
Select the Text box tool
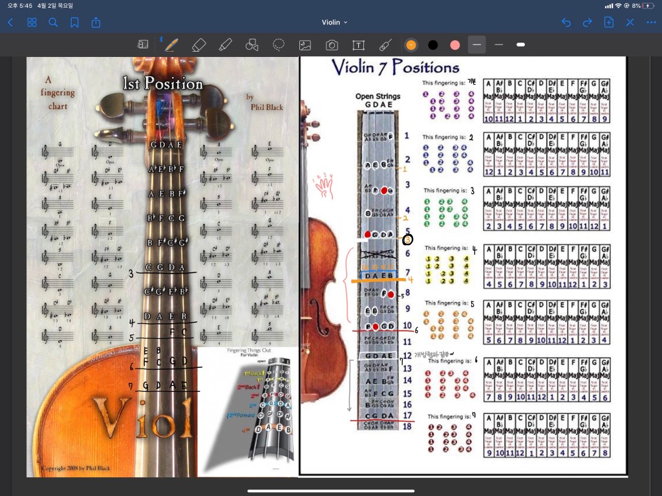coord(358,45)
